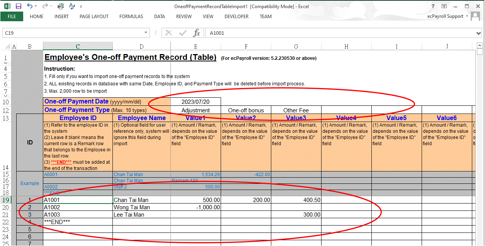This screenshot has width=485, height=246.
Task: Select column E header
Action: tap(196, 46)
